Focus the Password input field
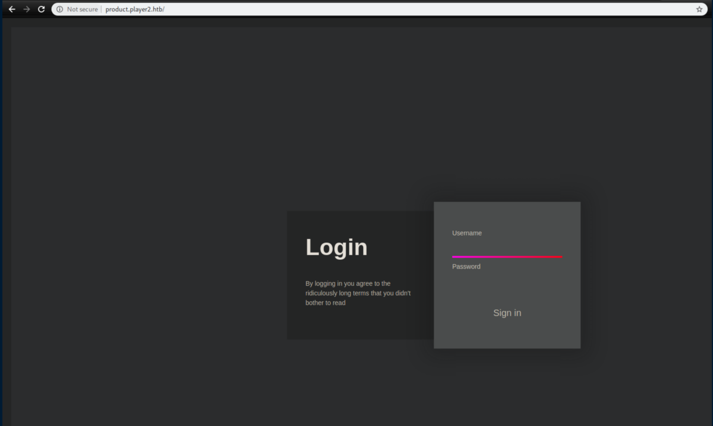The image size is (713, 426). pyautogui.click(x=506, y=281)
